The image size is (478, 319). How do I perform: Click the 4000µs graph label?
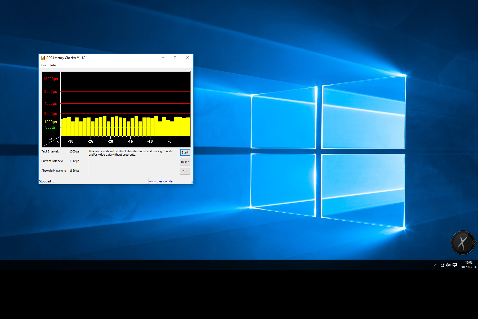pyautogui.click(x=51, y=103)
